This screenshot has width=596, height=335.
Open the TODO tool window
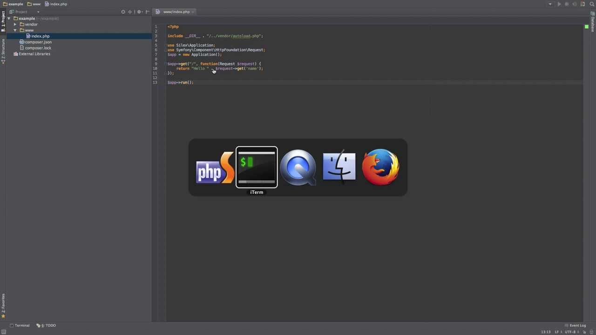click(x=47, y=326)
